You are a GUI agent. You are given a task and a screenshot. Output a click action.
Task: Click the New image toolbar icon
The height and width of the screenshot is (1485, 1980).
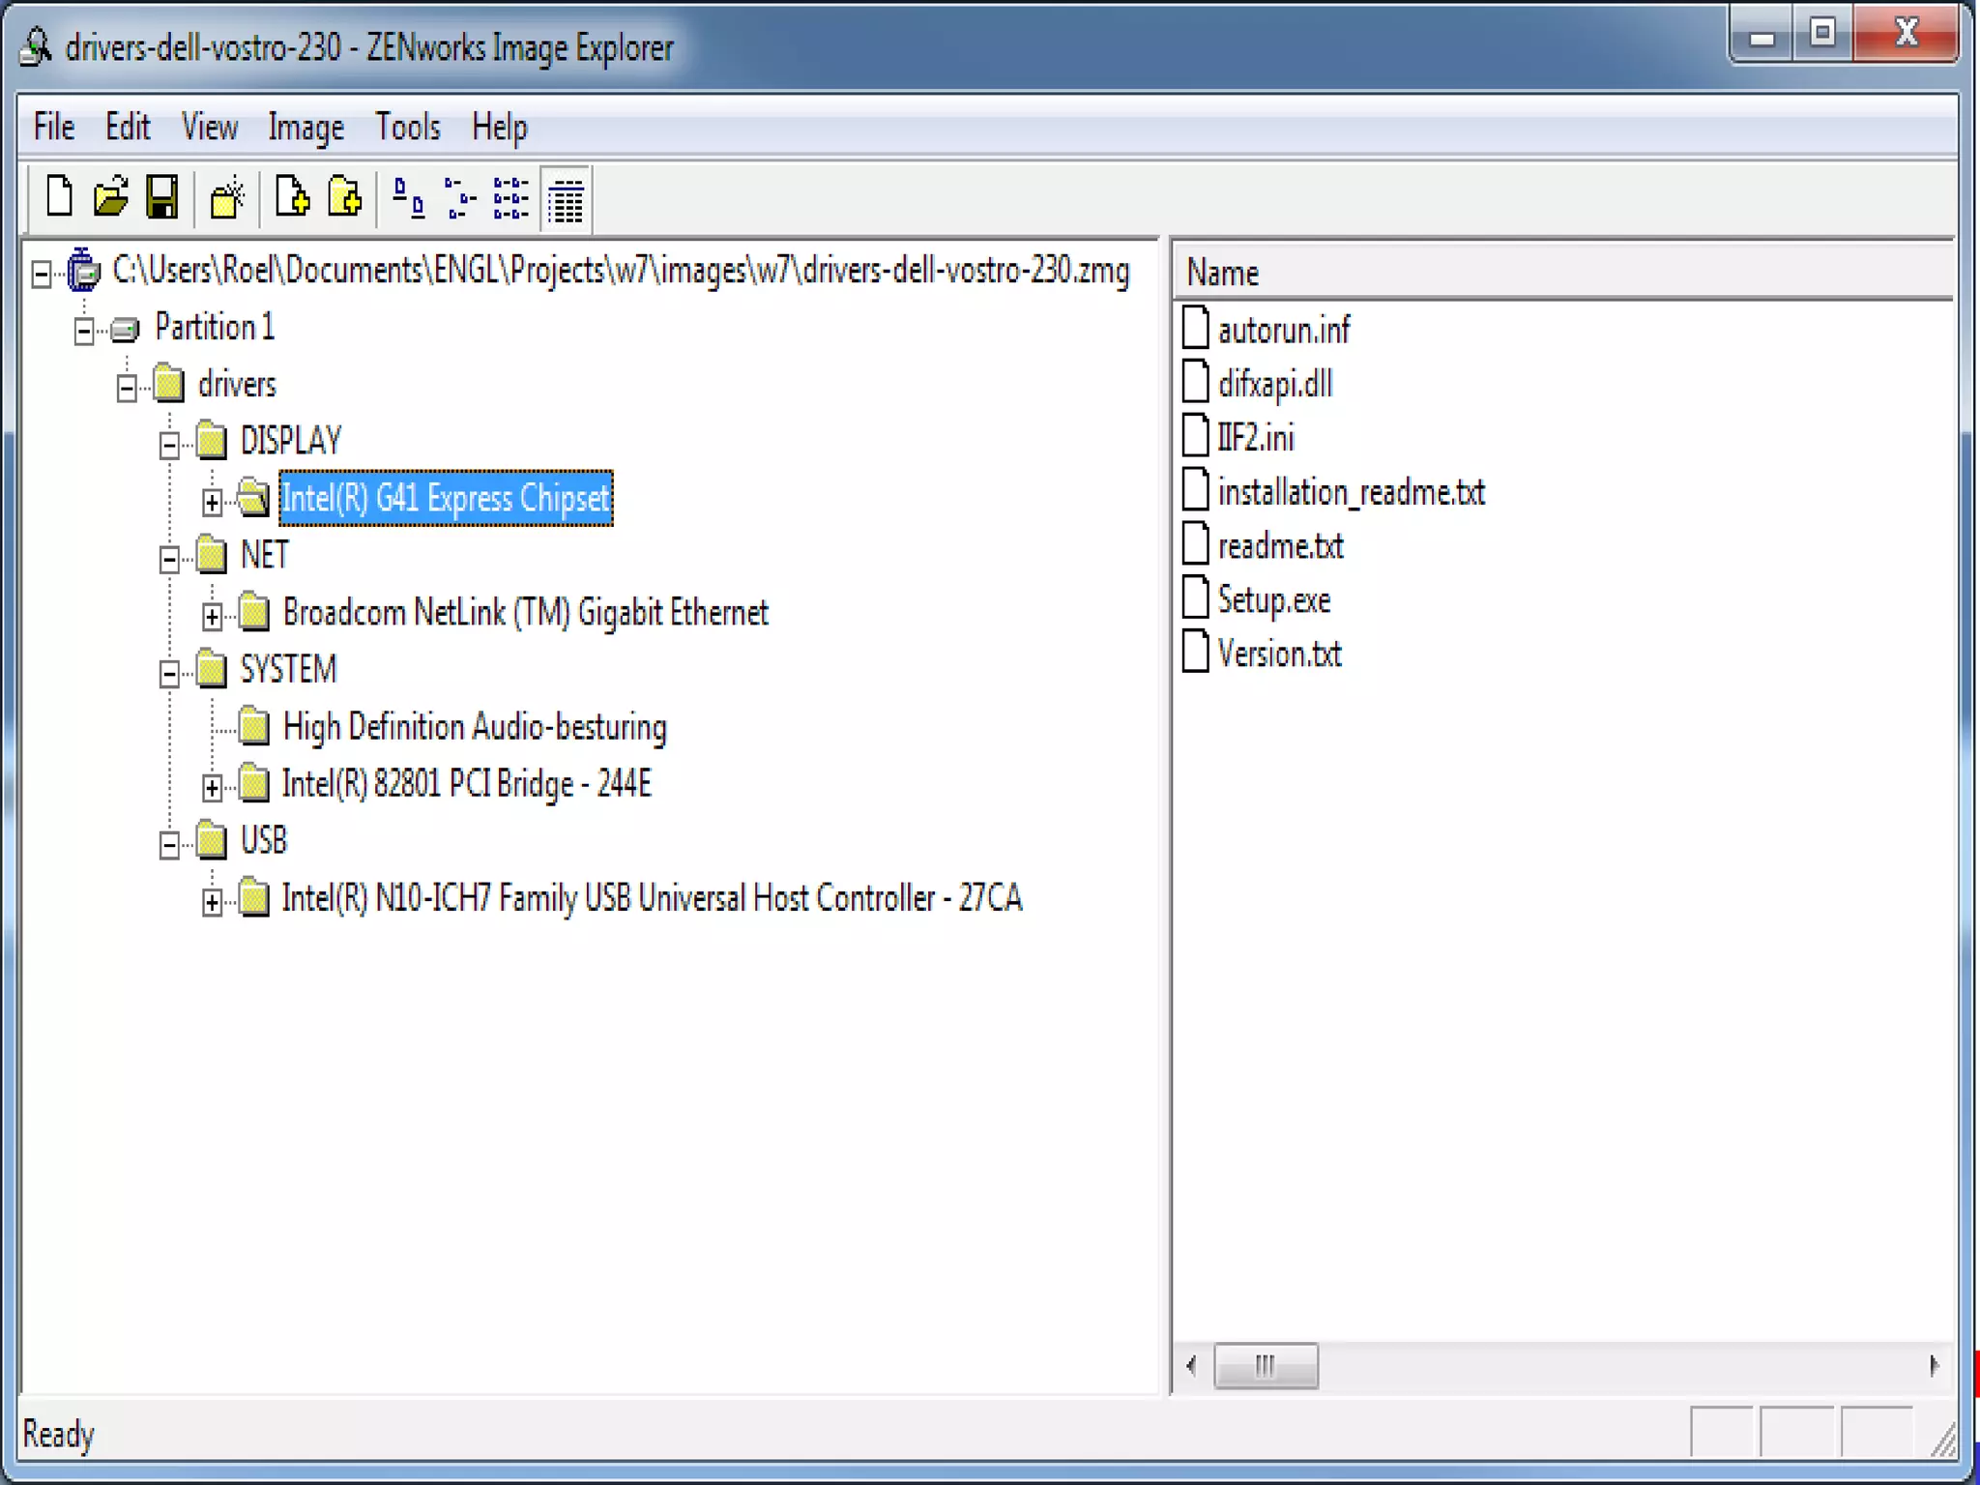click(x=60, y=197)
